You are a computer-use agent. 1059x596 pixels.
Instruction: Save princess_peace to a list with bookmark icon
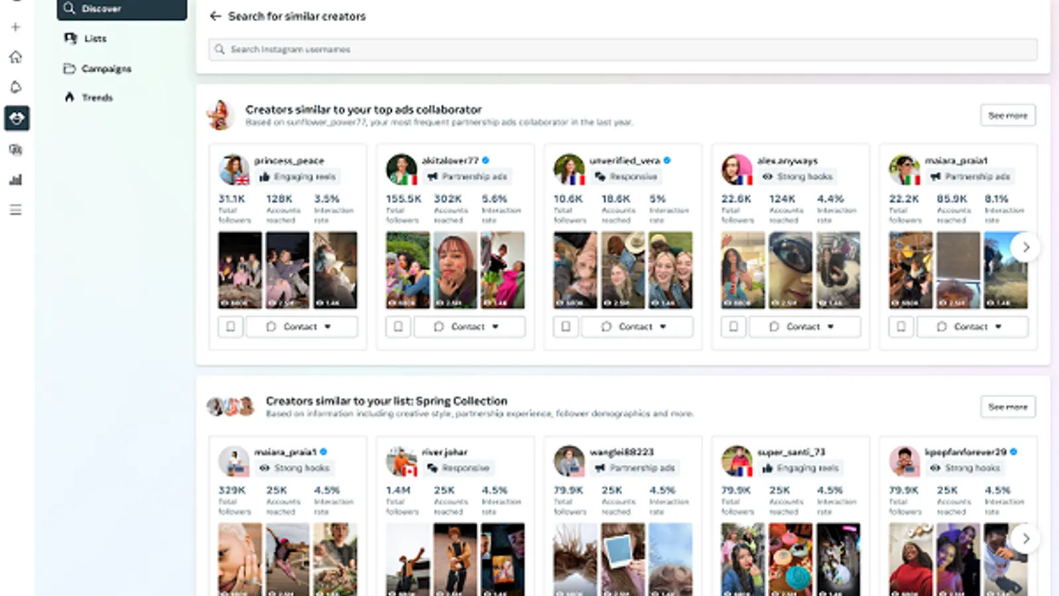tap(230, 326)
